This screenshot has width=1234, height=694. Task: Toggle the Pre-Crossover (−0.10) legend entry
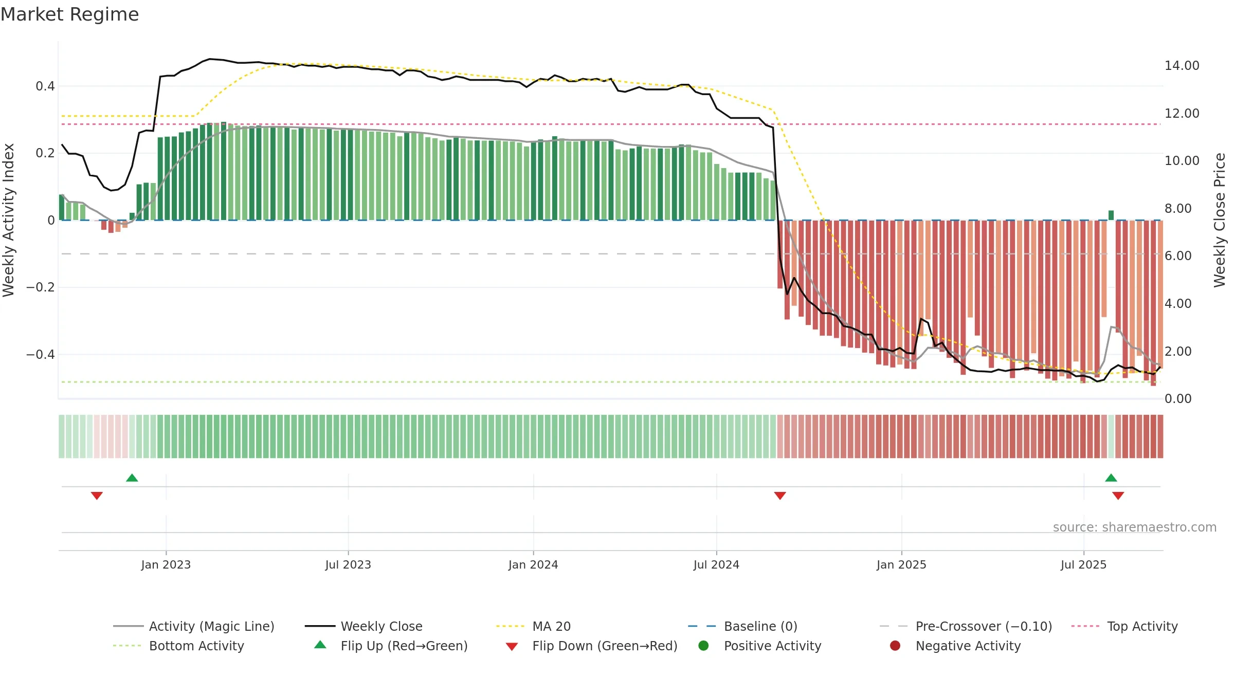point(966,626)
